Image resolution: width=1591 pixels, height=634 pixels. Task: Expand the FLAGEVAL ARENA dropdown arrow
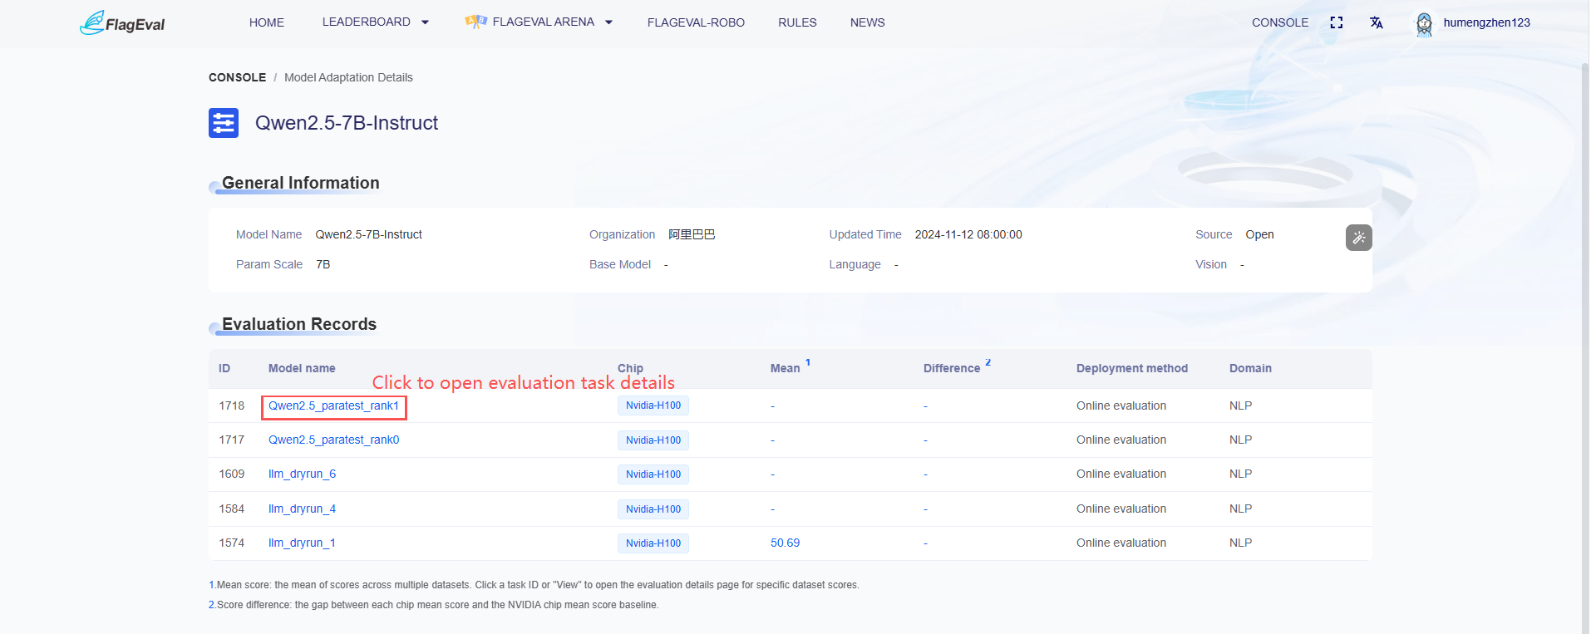click(608, 22)
